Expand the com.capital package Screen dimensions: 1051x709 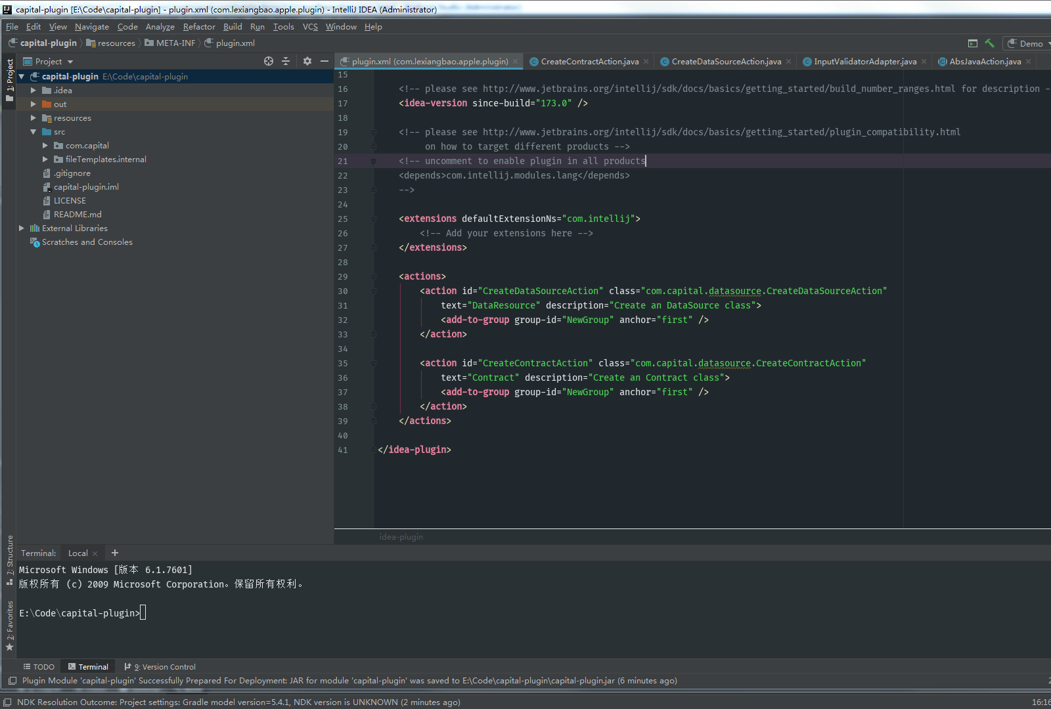45,146
